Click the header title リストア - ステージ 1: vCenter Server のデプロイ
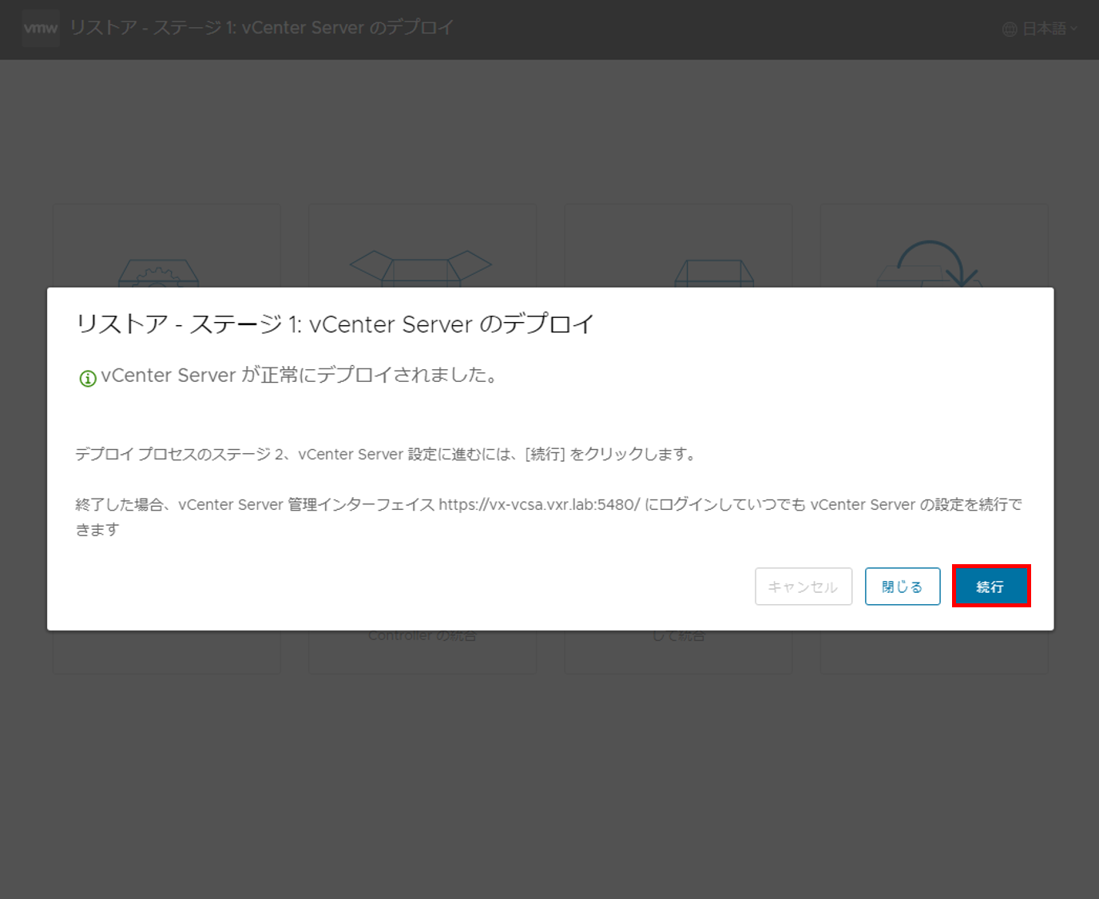The image size is (1099, 899). coord(261,28)
